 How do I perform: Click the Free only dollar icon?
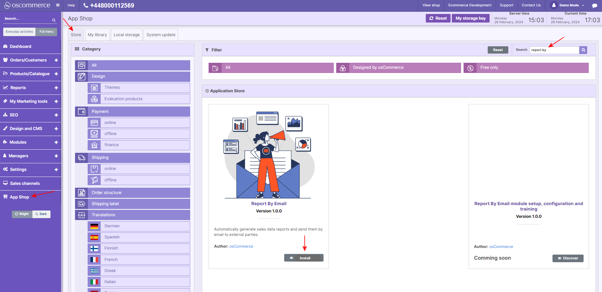(x=470, y=68)
